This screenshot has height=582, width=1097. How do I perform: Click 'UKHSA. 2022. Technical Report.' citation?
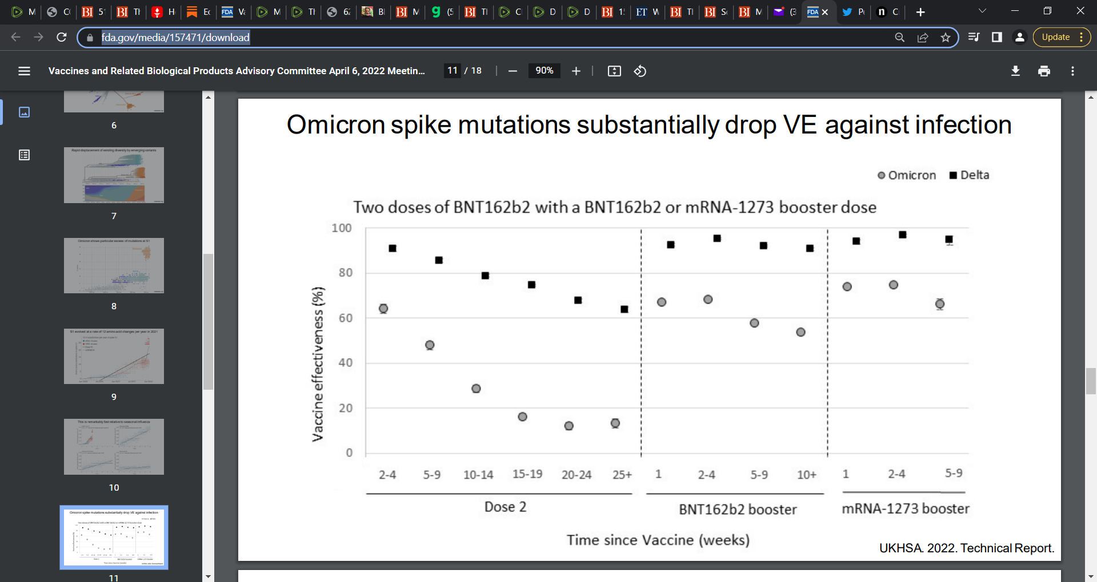coord(967,548)
